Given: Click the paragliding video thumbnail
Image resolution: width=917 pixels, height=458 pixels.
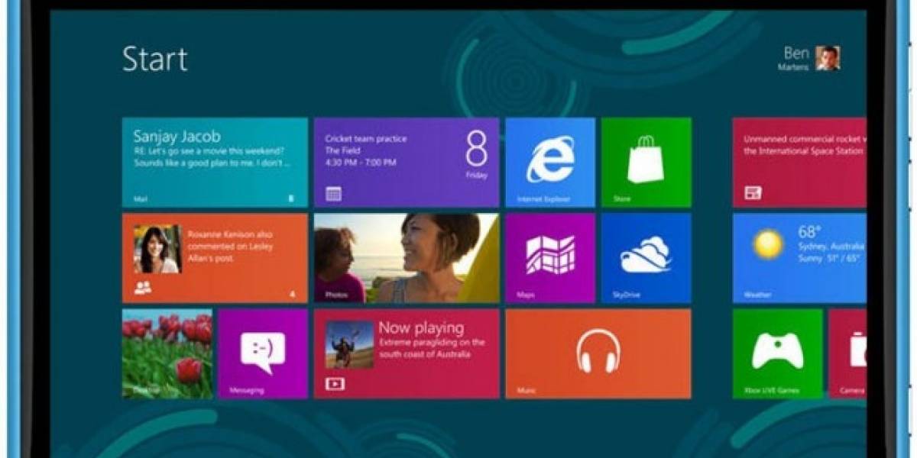Looking at the screenshot, I should [x=349, y=344].
